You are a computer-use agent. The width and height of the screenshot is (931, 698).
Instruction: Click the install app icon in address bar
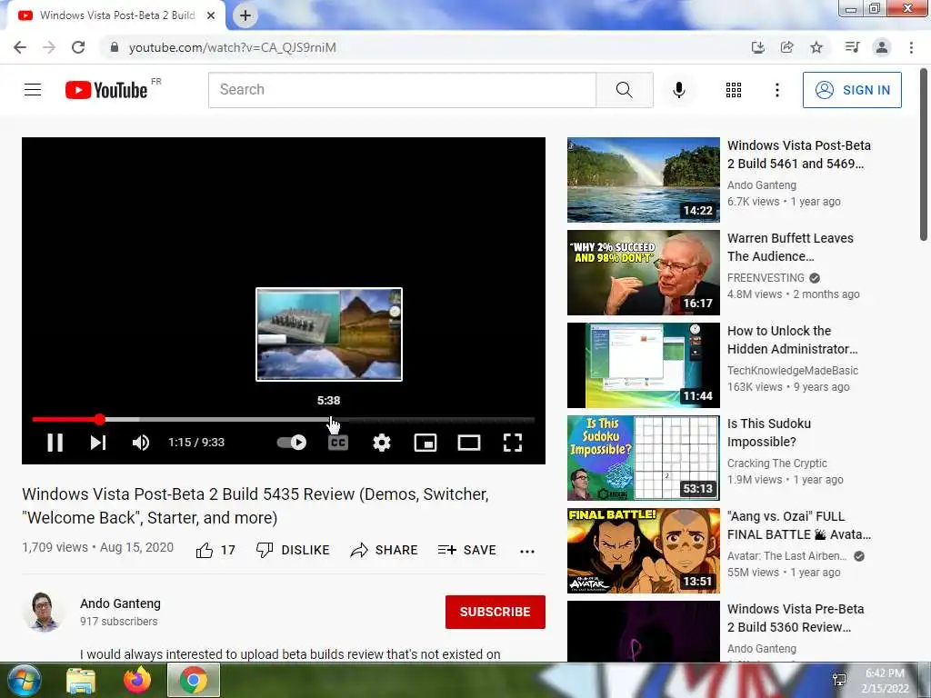[757, 47]
